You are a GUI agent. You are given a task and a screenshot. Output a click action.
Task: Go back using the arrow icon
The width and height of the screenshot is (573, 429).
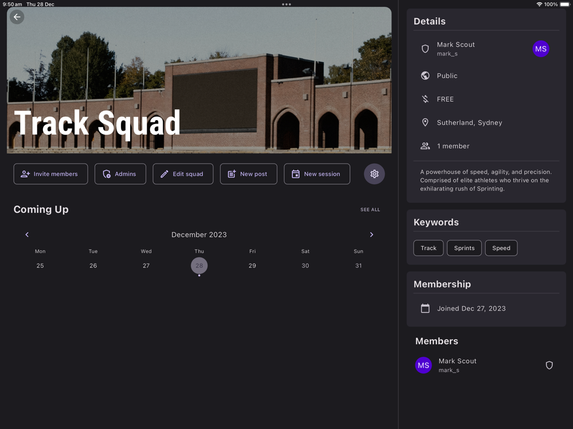[x=17, y=17]
